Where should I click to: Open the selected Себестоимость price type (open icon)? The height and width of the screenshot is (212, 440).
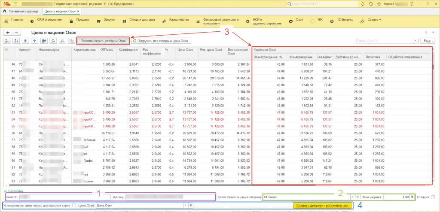pos(358,197)
